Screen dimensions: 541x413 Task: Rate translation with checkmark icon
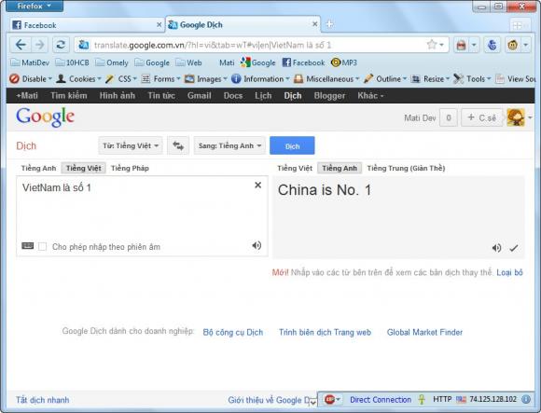click(514, 248)
